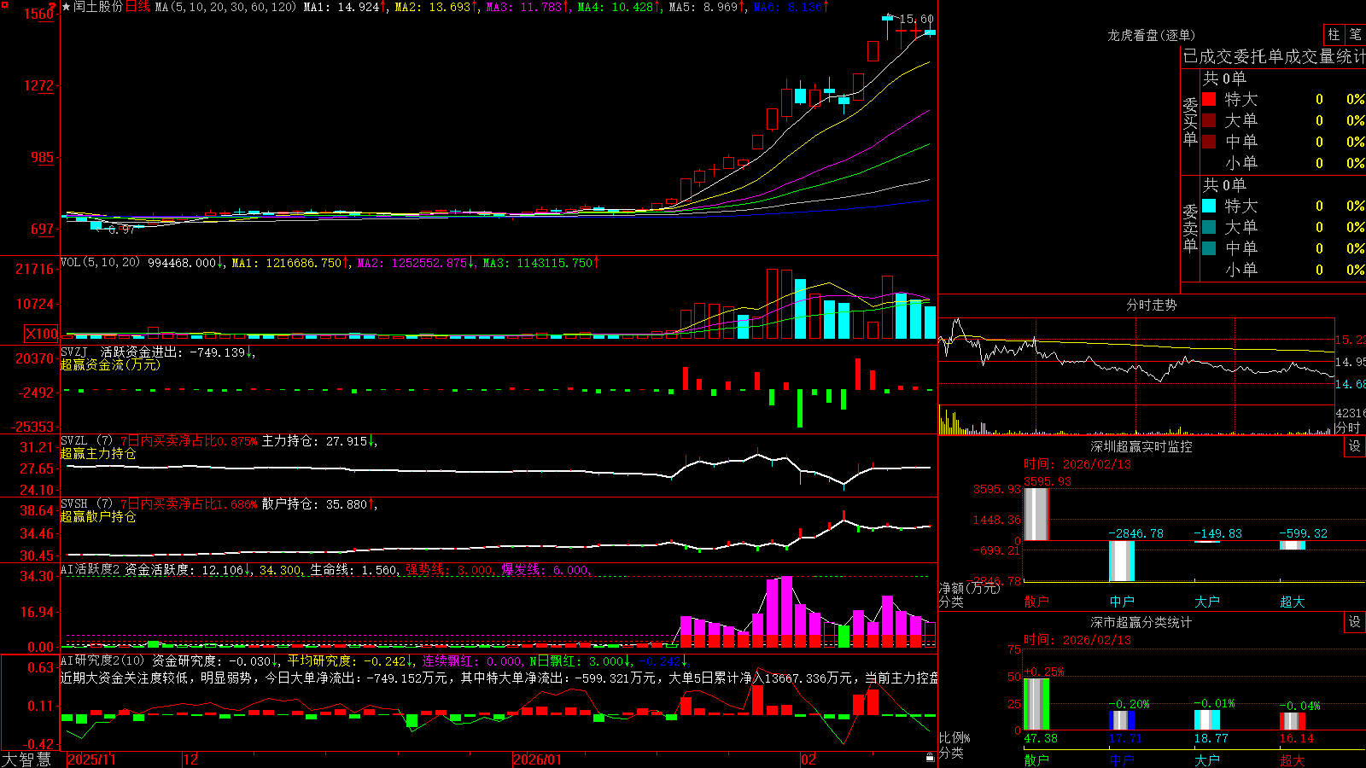Click the 分时走势 panel title

[1151, 305]
